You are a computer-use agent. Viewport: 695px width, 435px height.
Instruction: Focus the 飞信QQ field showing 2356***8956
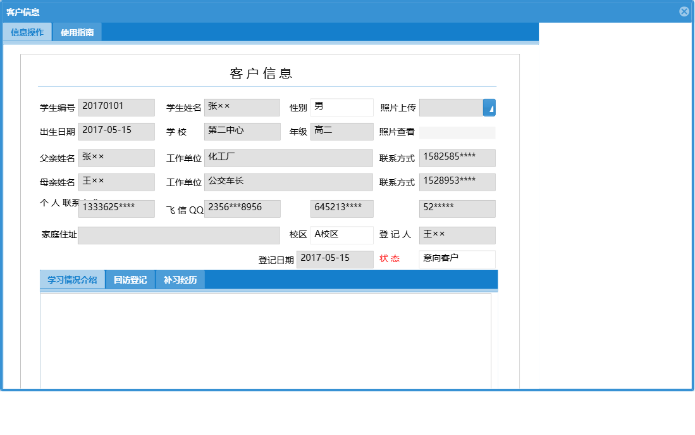[242, 208]
